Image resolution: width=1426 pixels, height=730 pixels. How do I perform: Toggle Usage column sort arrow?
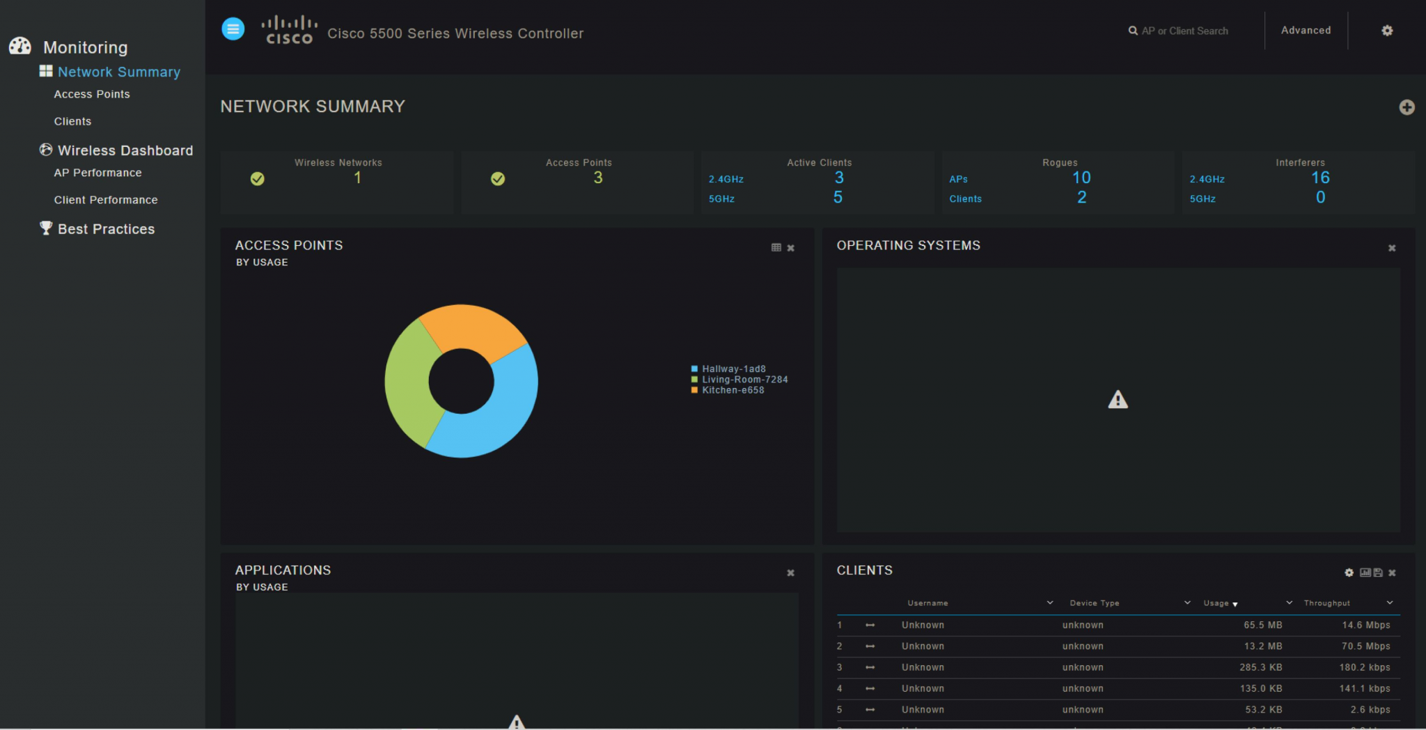click(1235, 605)
